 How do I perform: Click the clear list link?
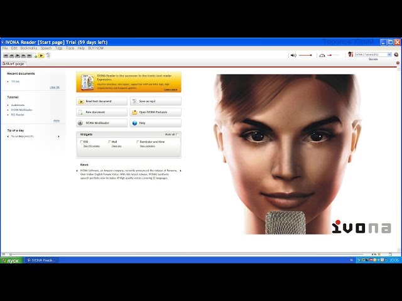tap(55, 87)
